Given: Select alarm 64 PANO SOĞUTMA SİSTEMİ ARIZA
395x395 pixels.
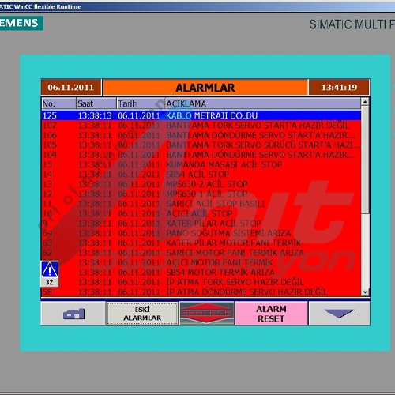Looking at the screenshot, I should [x=201, y=233].
